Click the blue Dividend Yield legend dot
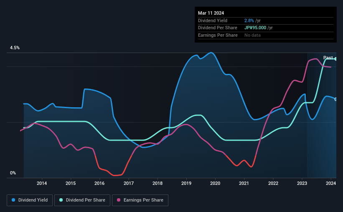The image size is (343, 212). (x=13, y=200)
